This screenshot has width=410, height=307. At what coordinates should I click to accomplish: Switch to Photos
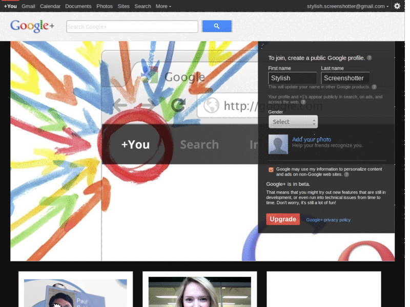(105, 6)
